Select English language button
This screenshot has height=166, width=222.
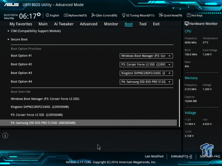pos(52,15)
